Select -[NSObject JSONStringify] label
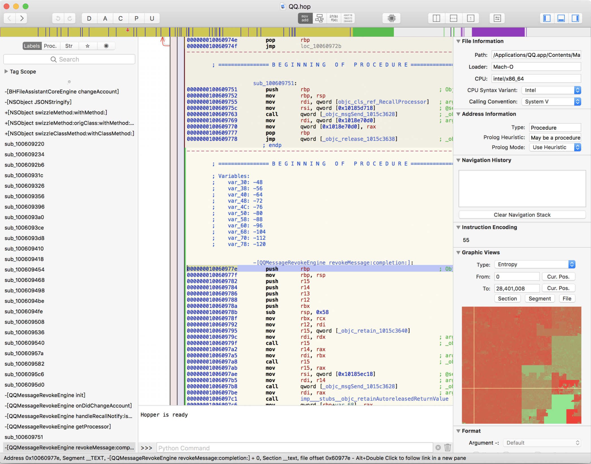The width and height of the screenshot is (591, 464). (38, 102)
